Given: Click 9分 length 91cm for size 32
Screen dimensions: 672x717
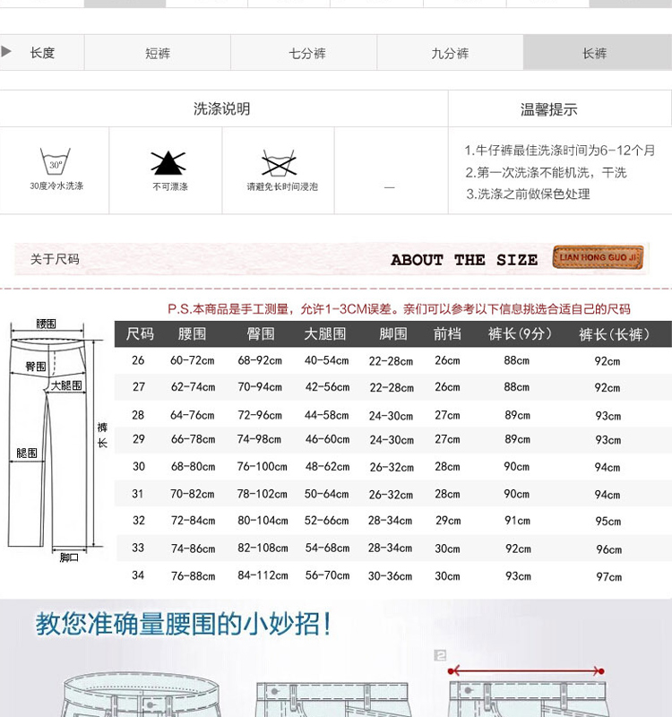Looking at the screenshot, I should pos(518,521).
